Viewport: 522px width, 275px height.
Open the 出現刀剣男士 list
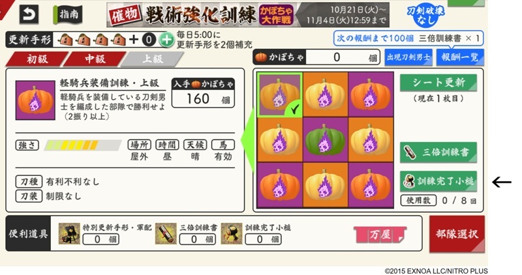point(408,57)
